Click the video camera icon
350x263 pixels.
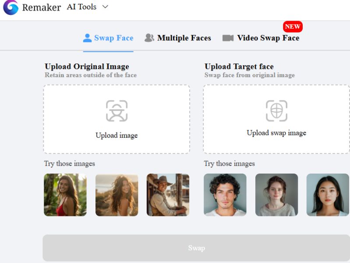(228, 38)
